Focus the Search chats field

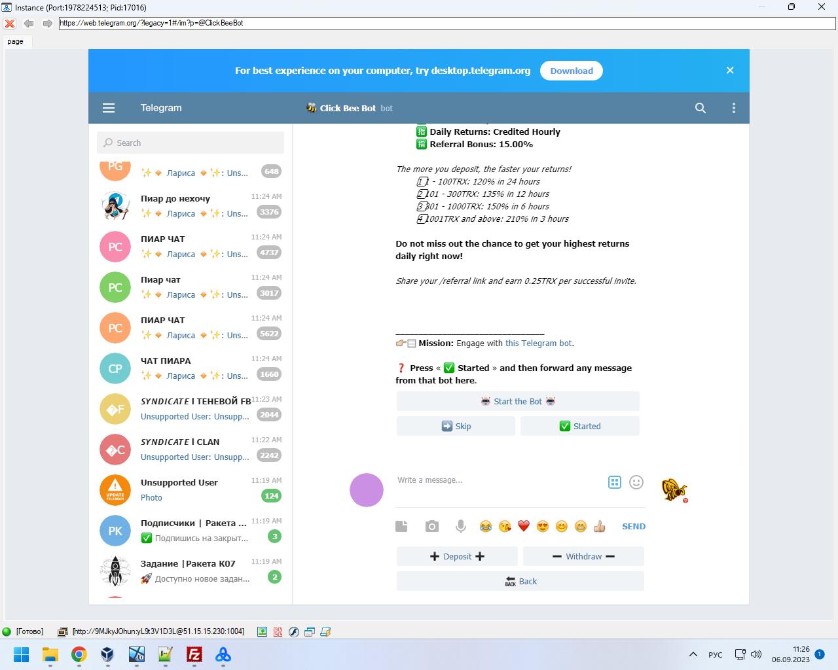click(191, 143)
